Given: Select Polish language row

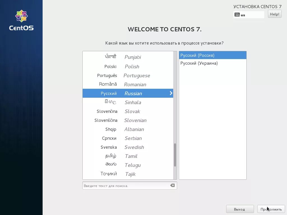Looking at the screenshot, I should coord(128,66).
